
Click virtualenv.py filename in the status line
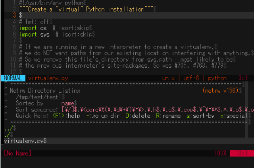[x=48, y=78]
